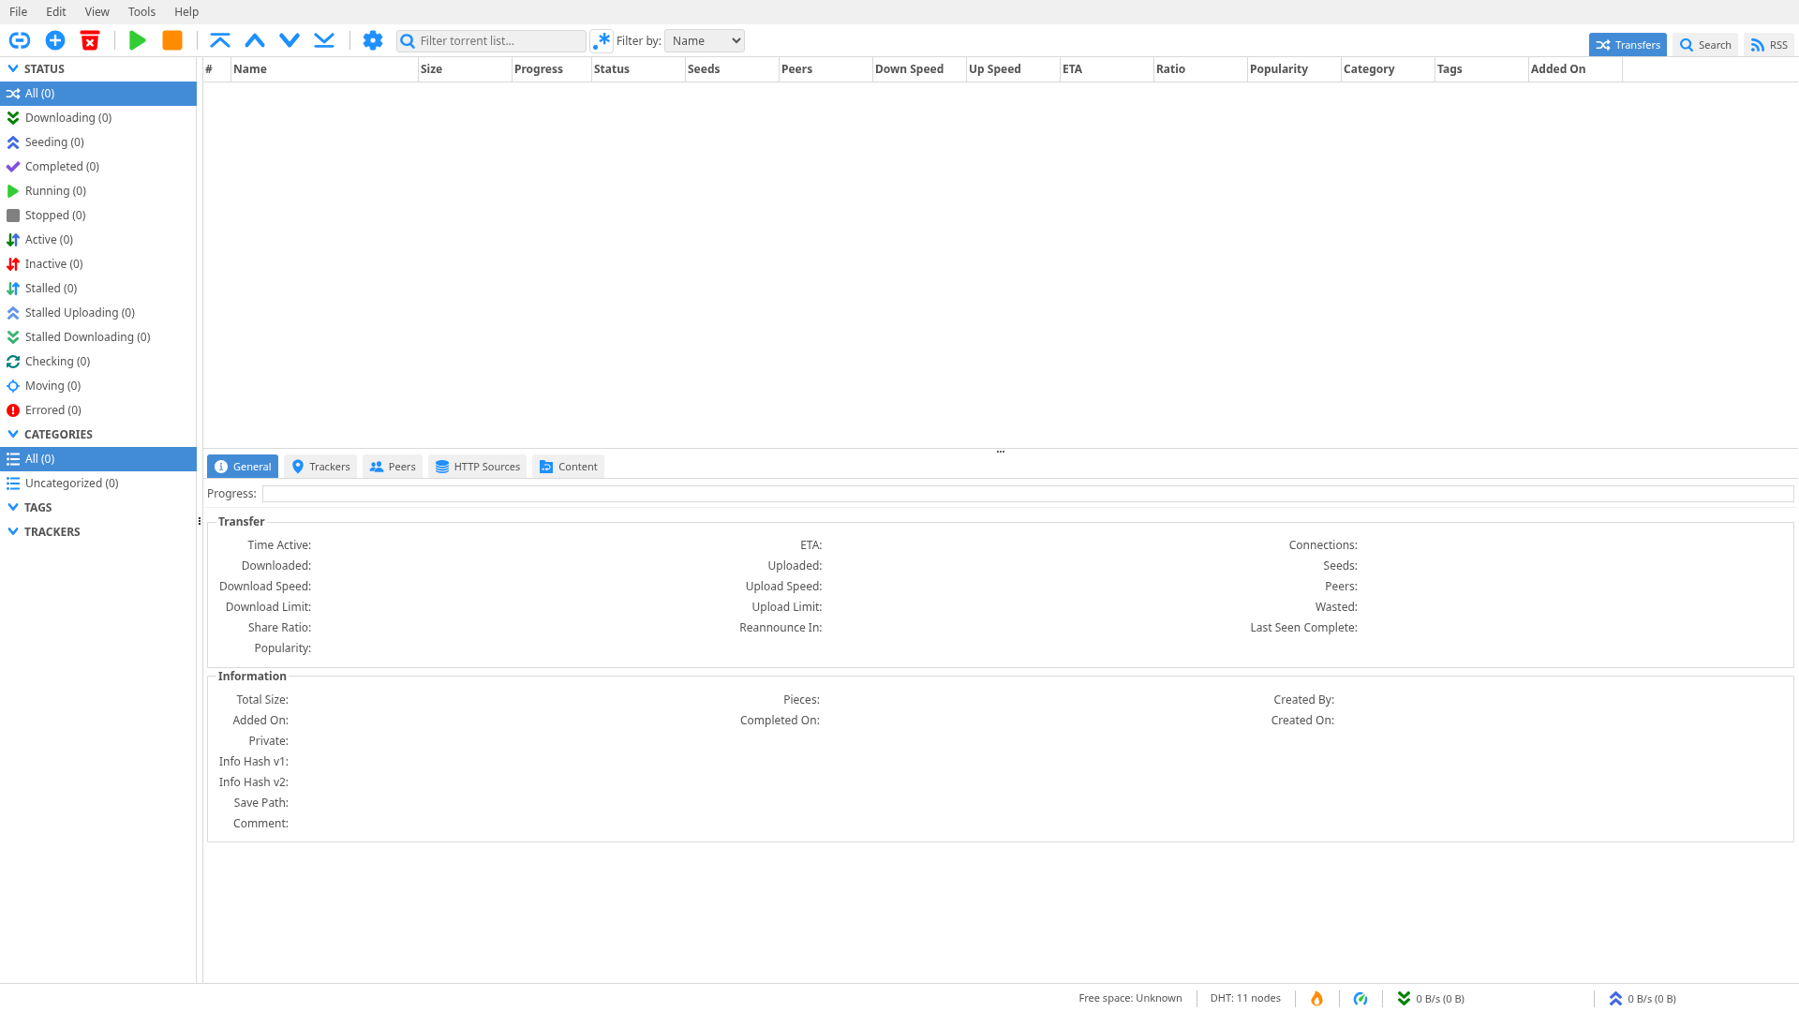Move torrent to bottom of queue

pyautogui.click(x=324, y=40)
